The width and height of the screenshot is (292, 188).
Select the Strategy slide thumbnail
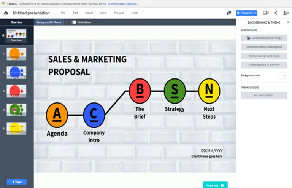[16, 110]
